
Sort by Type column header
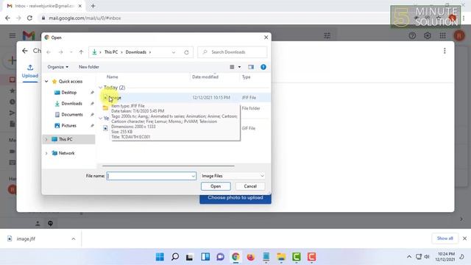pos(246,77)
